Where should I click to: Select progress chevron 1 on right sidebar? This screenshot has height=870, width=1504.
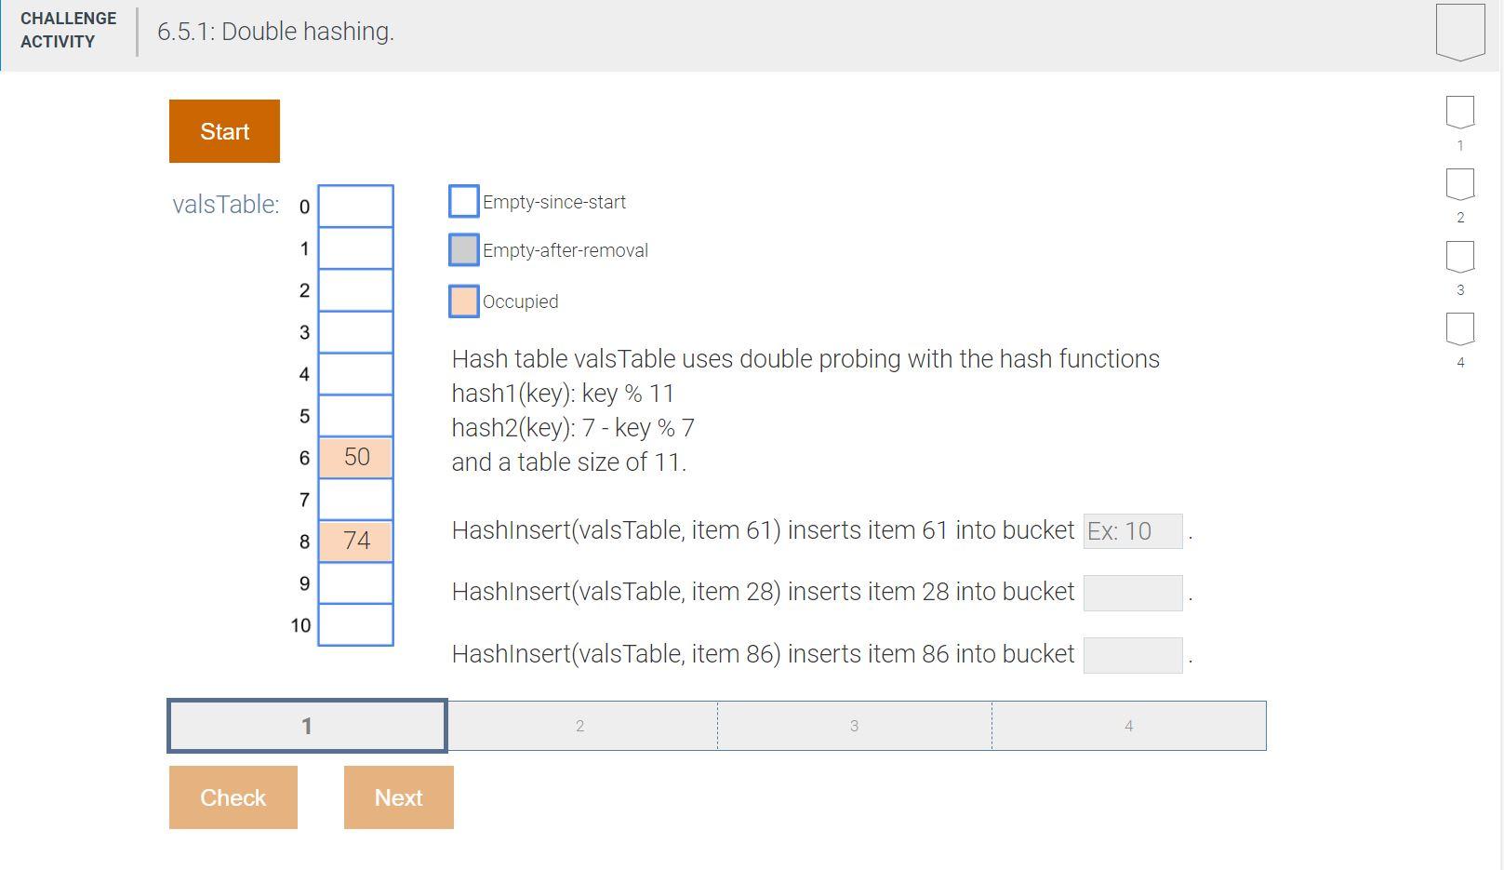[x=1460, y=112]
